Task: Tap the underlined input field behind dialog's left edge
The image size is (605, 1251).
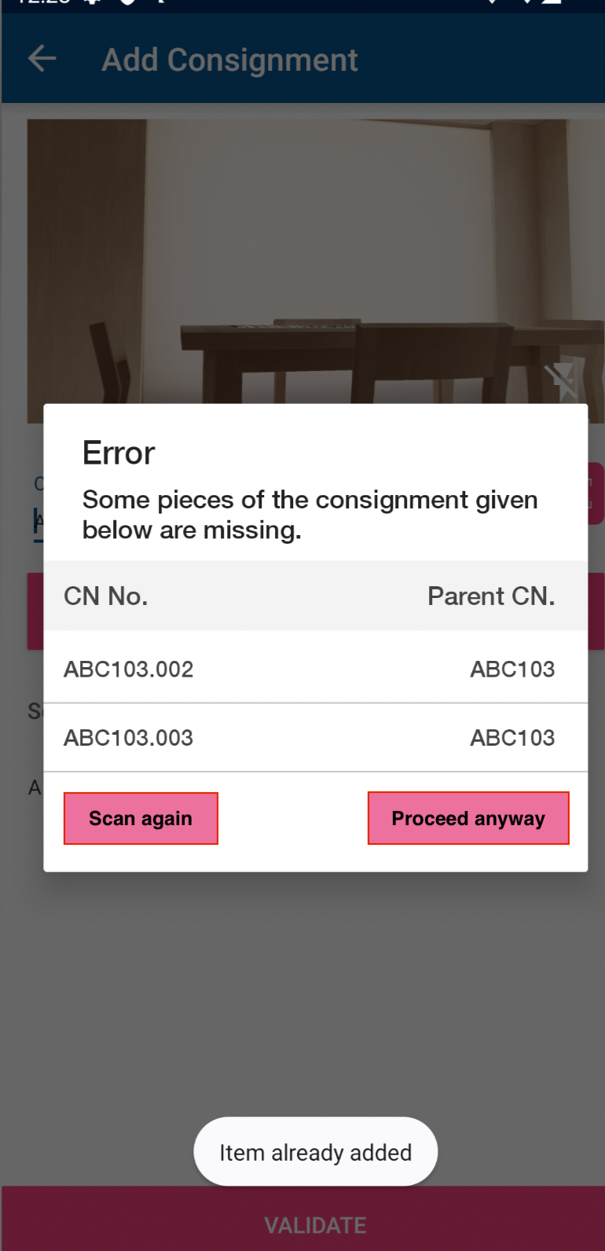Action: (x=36, y=521)
